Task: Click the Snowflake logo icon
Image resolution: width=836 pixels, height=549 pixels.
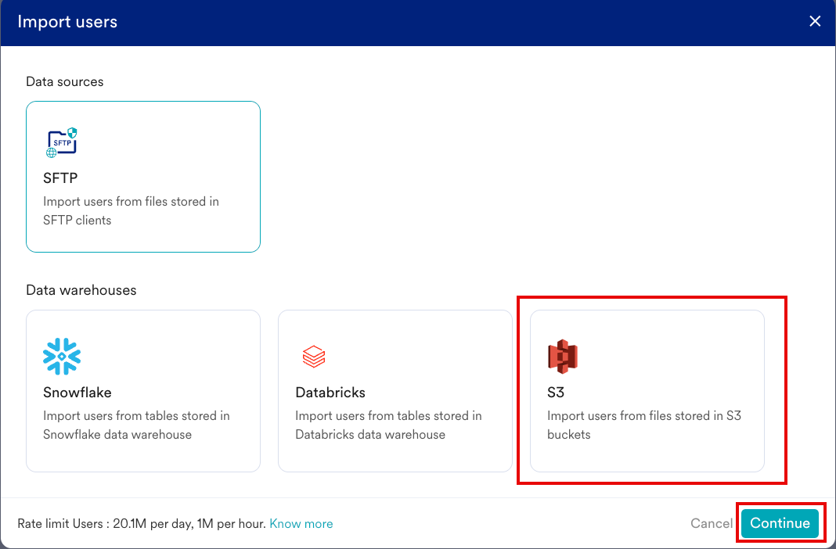Action: click(x=62, y=357)
